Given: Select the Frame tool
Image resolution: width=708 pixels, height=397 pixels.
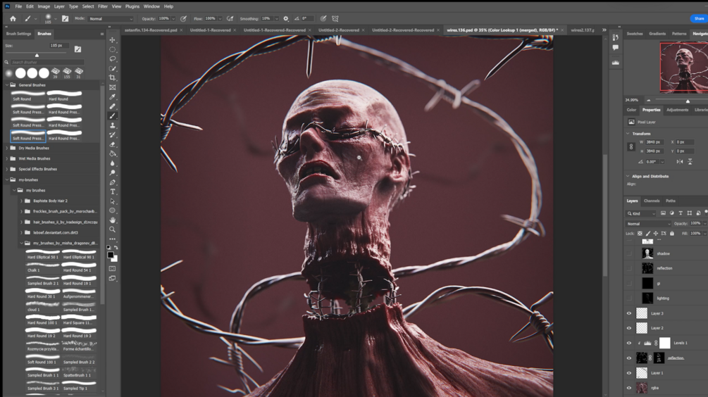Looking at the screenshot, I should pyautogui.click(x=113, y=87).
